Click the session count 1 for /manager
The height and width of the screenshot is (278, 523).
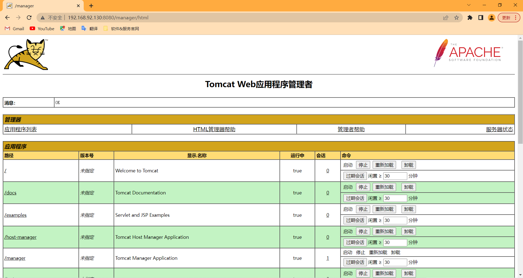click(328, 258)
